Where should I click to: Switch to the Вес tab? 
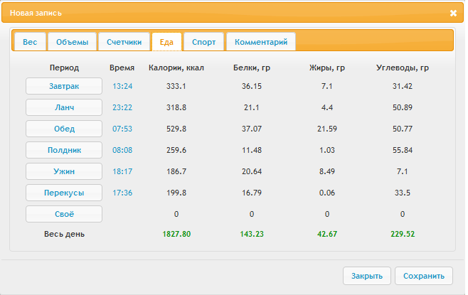(30, 42)
